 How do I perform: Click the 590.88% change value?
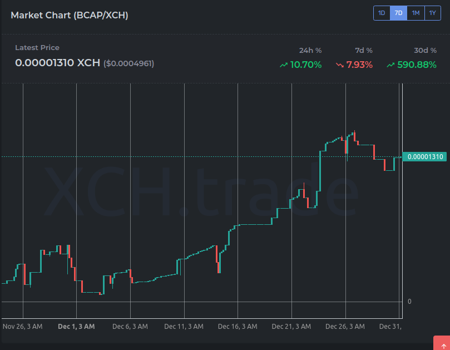click(x=416, y=65)
